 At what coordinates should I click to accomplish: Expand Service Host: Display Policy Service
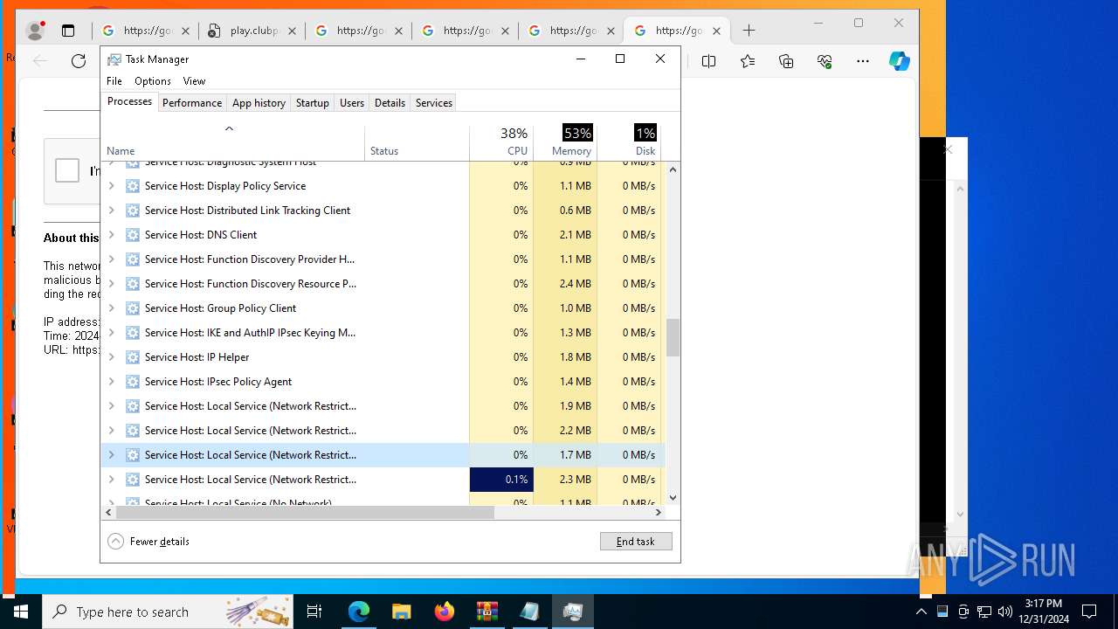click(111, 186)
